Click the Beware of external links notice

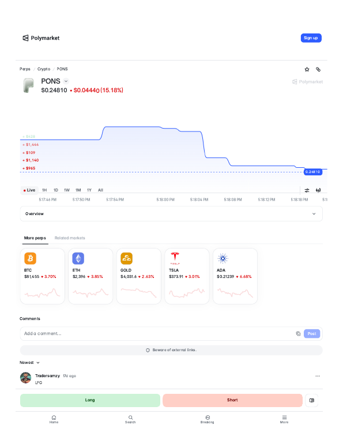click(x=171, y=350)
